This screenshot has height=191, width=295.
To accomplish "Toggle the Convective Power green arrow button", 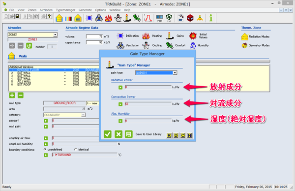I will [x=120, y=104].
